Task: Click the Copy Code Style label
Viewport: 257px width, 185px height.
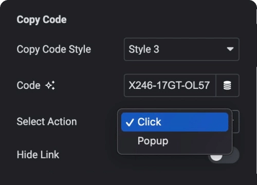Action: [54, 49]
